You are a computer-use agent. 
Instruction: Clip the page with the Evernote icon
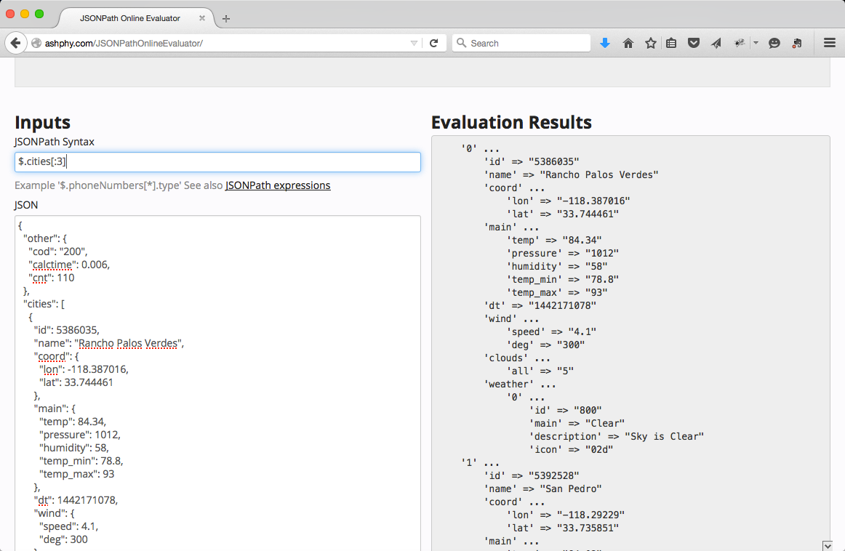click(x=798, y=43)
